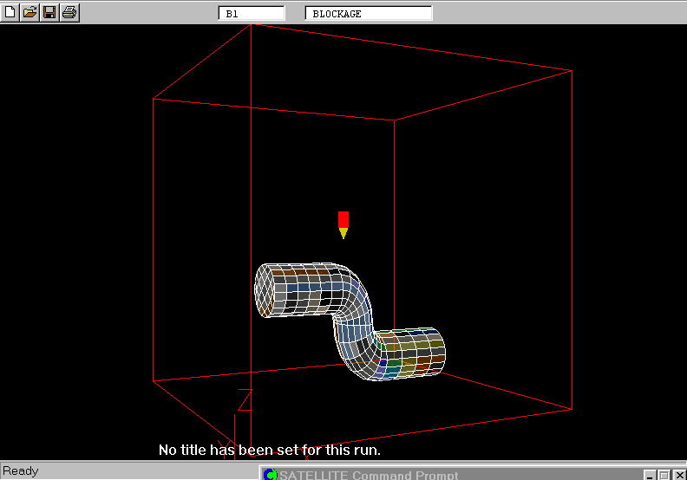Click the B1 object name field
Image resolution: width=687 pixels, height=480 pixels.
pos(251,14)
